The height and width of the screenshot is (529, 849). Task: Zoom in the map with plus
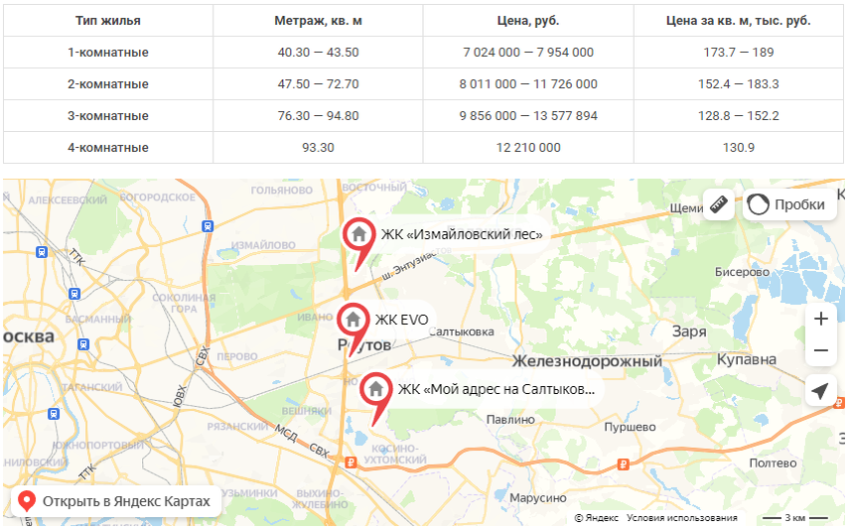point(821,319)
